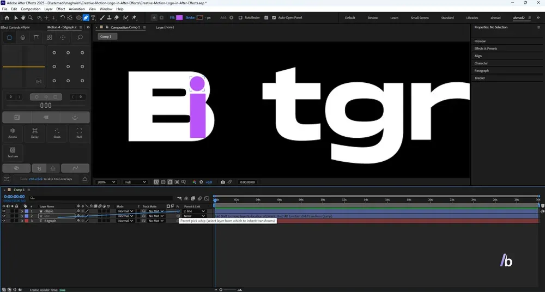Click the Stroke color swatch
The image size is (545, 292).
point(199,18)
